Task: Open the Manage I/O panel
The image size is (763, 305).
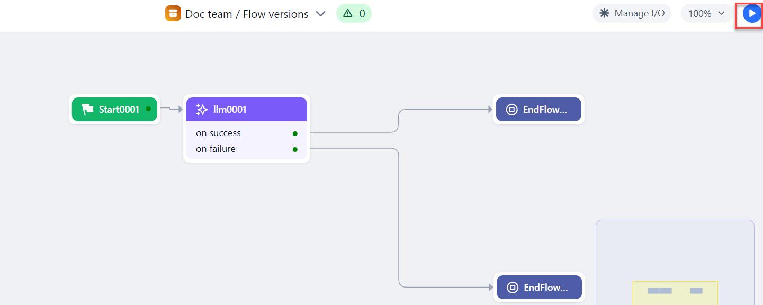Action: coord(632,14)
